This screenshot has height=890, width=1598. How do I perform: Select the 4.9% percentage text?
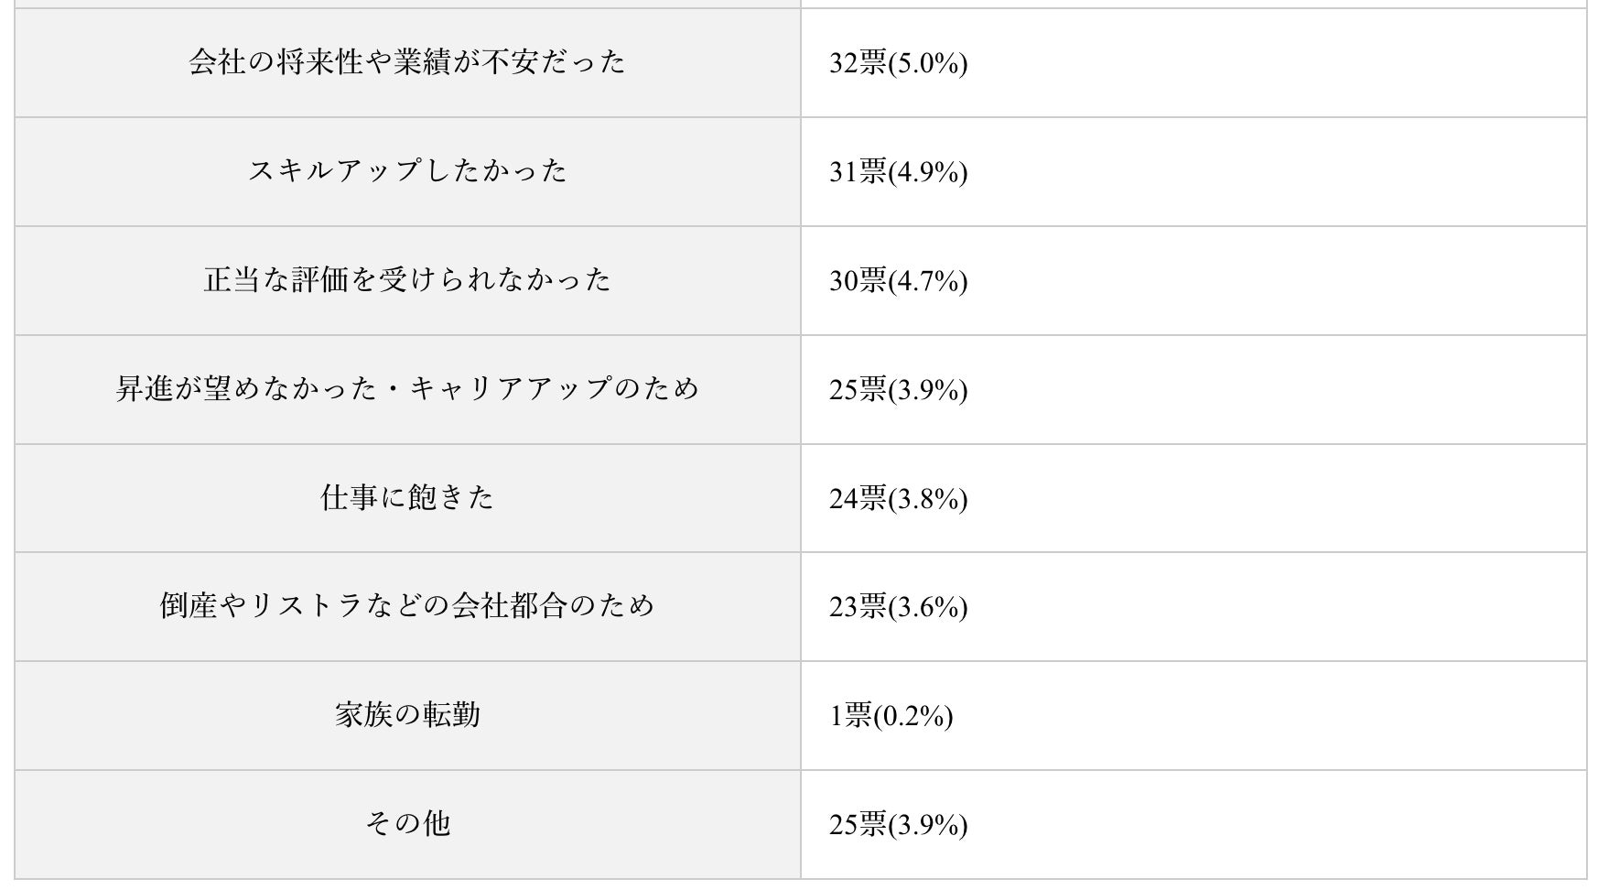tap(927, 172)
